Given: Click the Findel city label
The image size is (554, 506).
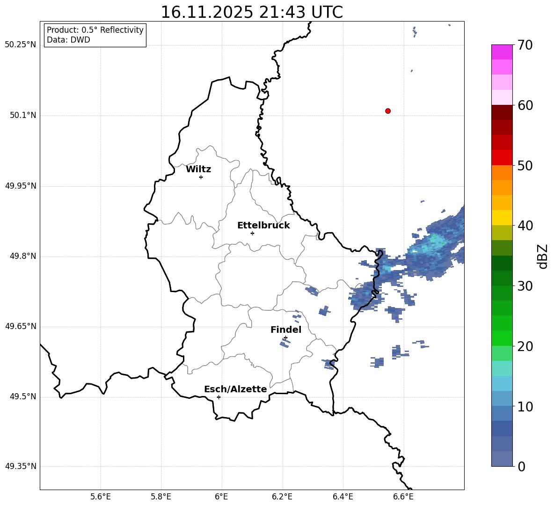Looking at the screenshot, I should point(286,330).
